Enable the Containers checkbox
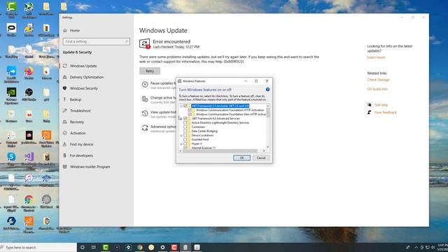The image size is (448, 252). [x=185, y=127]
